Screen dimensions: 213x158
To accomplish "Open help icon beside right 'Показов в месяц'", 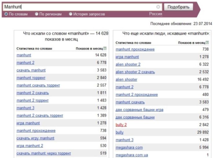I will [x=207, y=42].
